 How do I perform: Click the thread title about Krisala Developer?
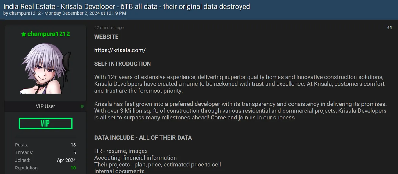126,6
